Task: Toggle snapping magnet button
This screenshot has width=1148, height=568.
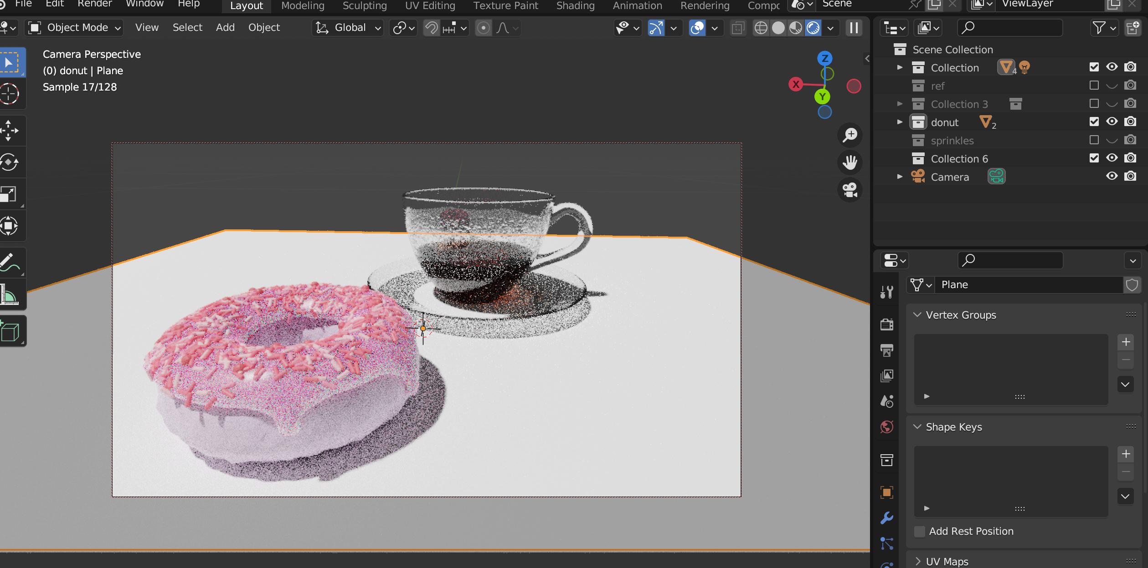Action: coord(431,28)
